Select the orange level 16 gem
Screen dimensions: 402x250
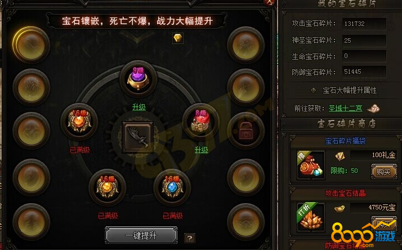click(79, 122)
